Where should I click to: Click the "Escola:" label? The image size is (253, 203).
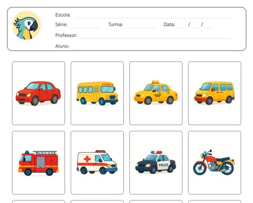[63, 15]
